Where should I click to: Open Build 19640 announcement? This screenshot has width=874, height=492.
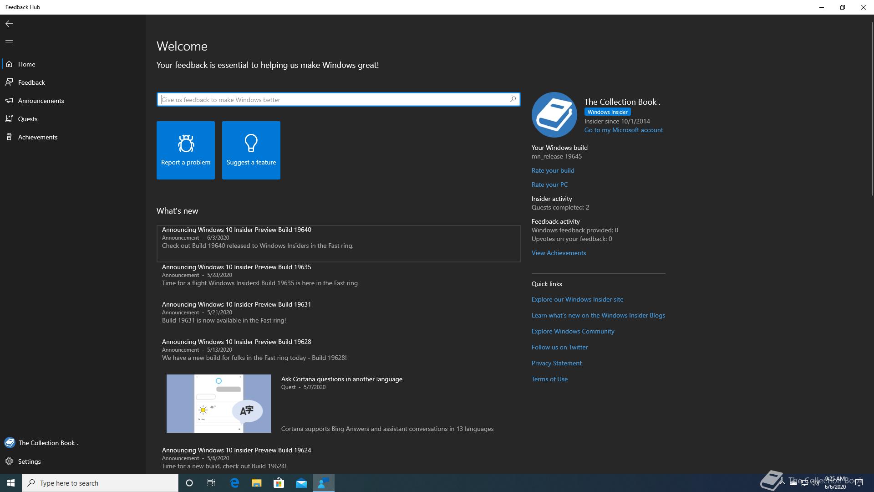[x=338, y=244]
